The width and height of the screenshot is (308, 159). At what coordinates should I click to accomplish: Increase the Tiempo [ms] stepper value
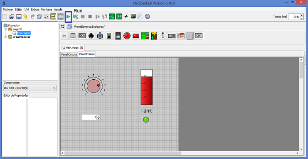point(301,15)
